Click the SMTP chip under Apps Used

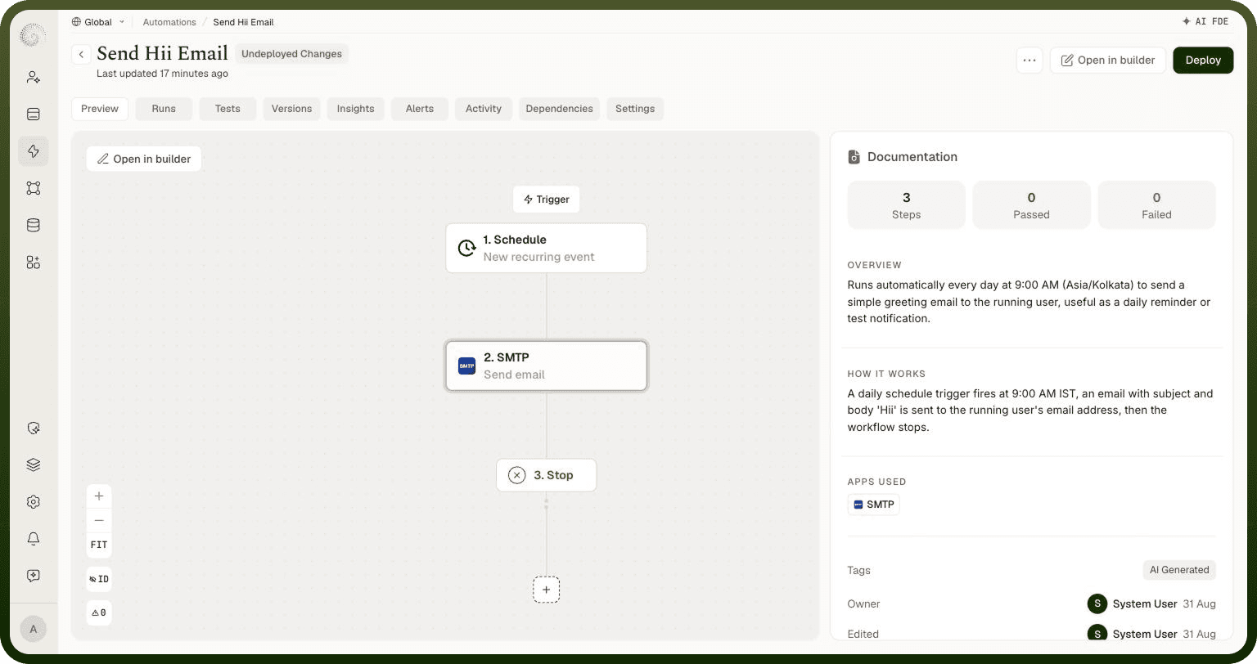pyautogui.click(x=873, y=505)
